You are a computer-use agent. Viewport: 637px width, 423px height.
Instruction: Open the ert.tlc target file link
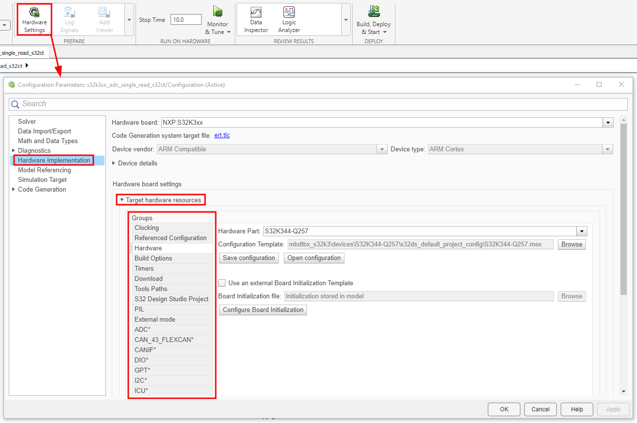point(222,135)
